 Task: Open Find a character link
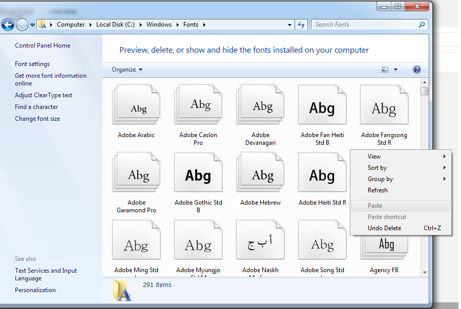coord(36,107)
